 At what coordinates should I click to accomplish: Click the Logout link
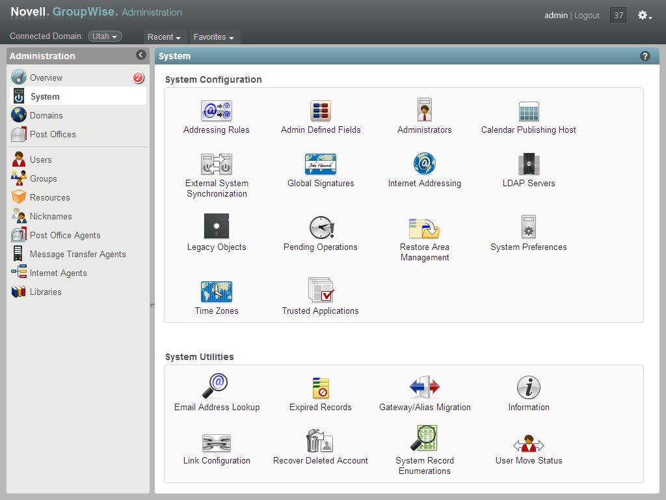[x=587, y=16]
